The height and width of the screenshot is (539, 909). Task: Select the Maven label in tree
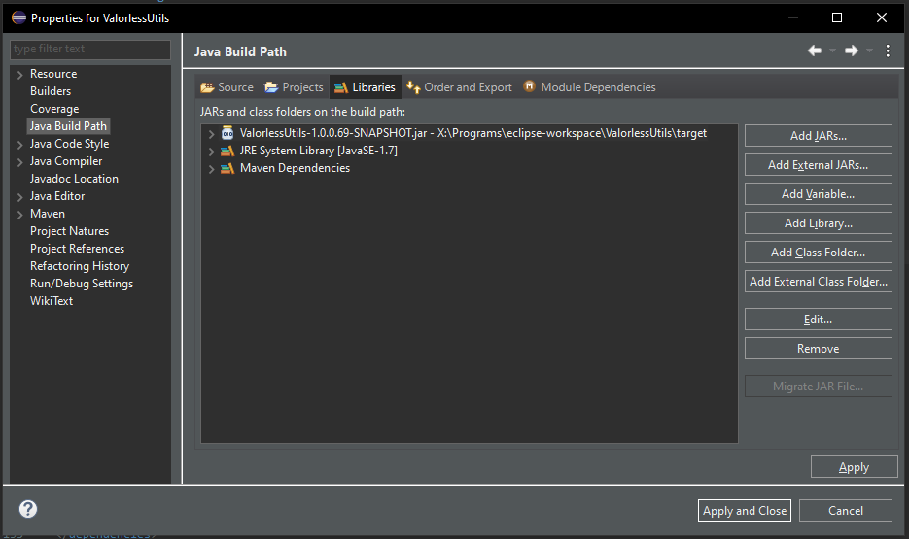coord(48,214)
